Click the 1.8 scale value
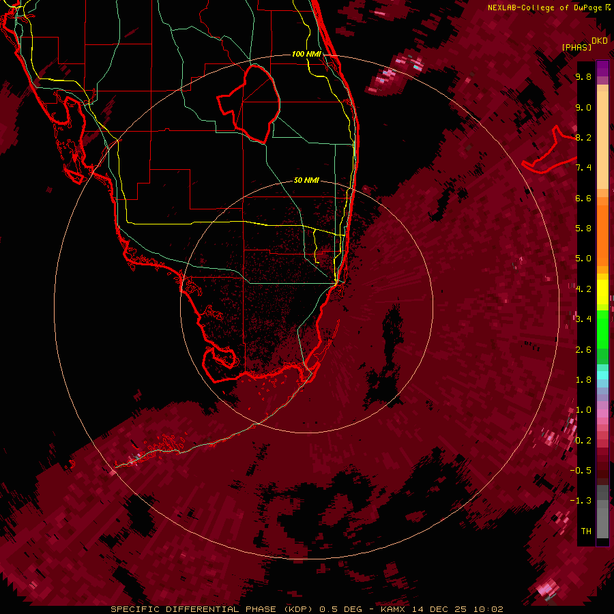 (x=583, y=380)
